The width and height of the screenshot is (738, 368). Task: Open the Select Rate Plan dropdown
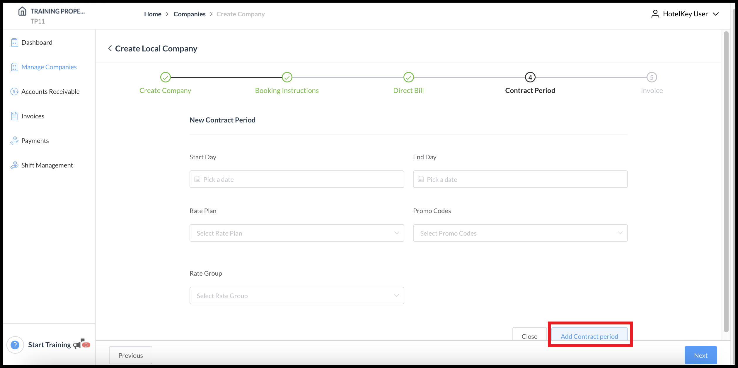pyautogui.click(x=297, y=233)
